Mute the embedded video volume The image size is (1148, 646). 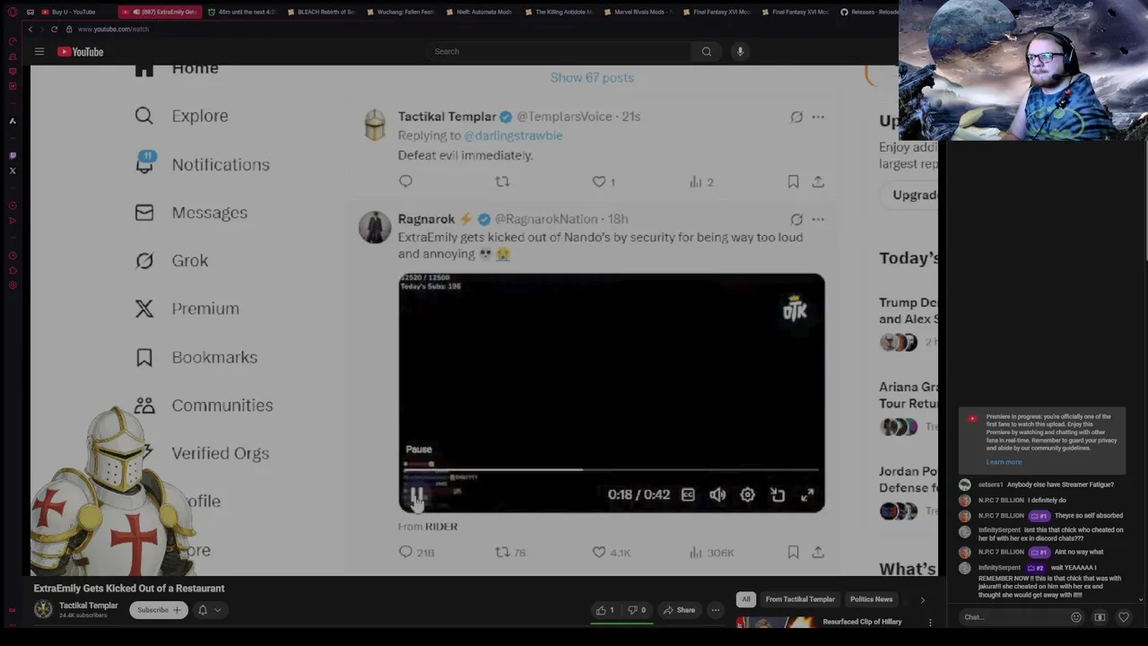717,494
